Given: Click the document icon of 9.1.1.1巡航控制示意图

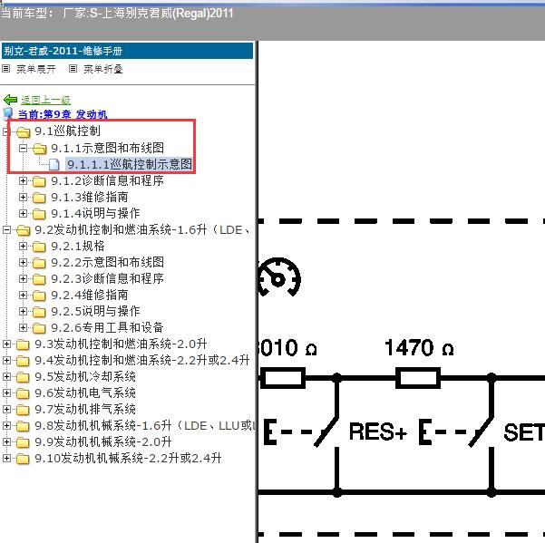Looking at the screenshot, I should pyautogui.click(x=54, y=164).
